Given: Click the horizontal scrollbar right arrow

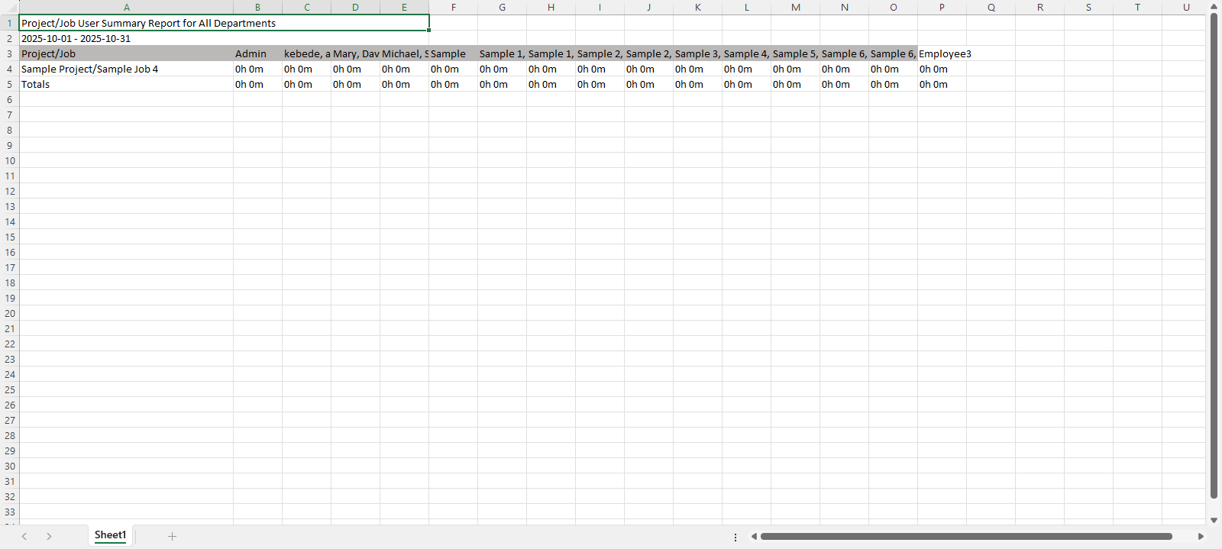Looking at the screenshot, I should (1201, 536).
